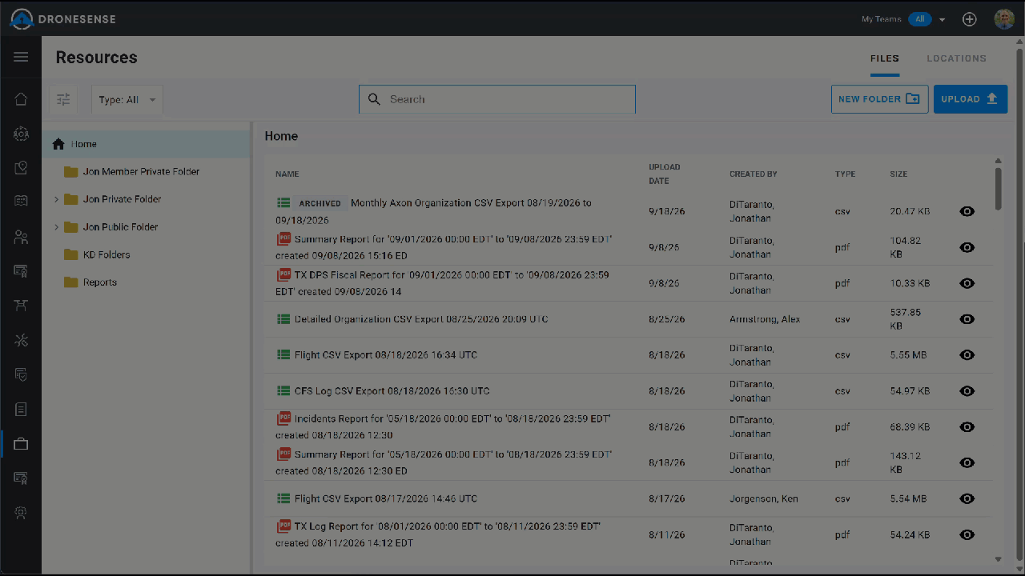Sort by the TYPE column header

845,174
